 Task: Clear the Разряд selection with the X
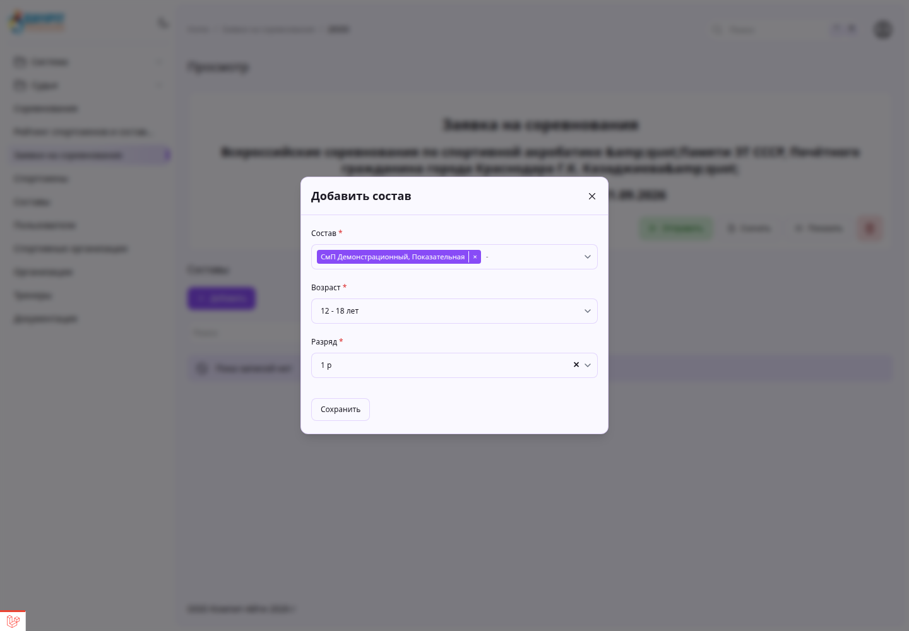click(576, 365)
